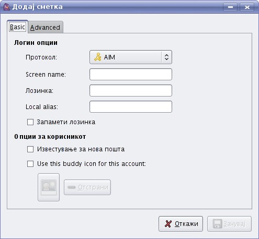Focus the Local alias input field

tap(131, 106)
